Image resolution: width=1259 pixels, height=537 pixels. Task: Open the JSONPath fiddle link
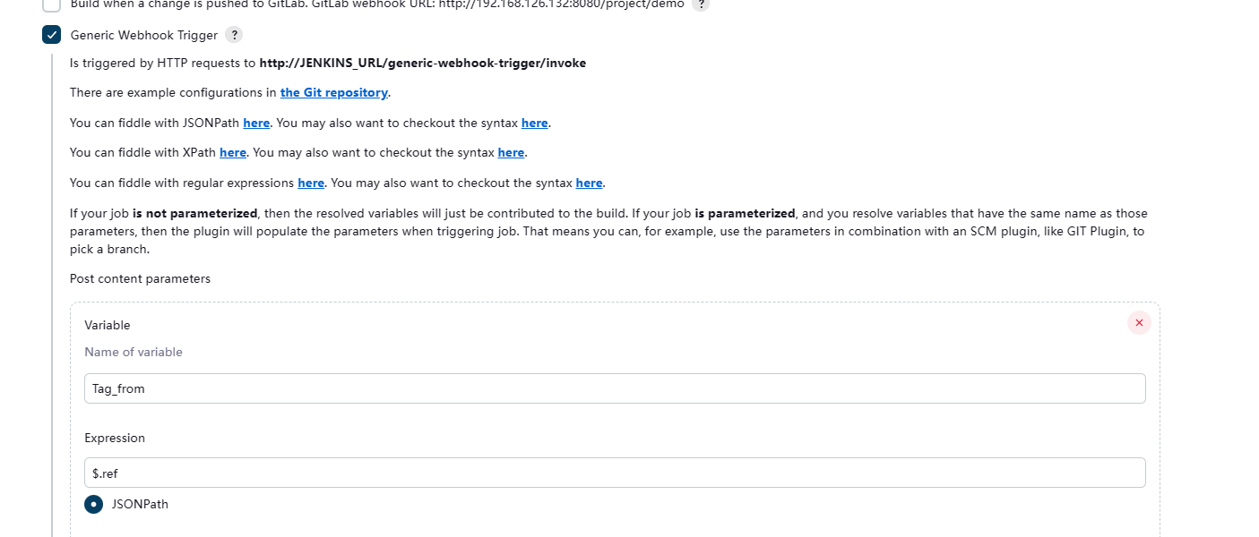coord(256,123)
